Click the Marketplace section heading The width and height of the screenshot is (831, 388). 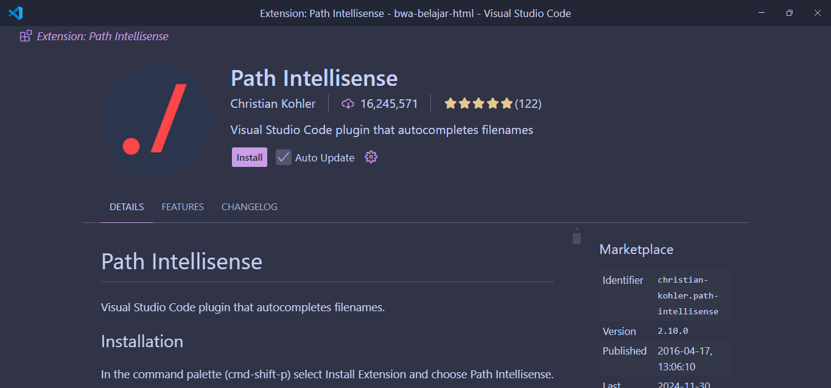pos(636,250)
